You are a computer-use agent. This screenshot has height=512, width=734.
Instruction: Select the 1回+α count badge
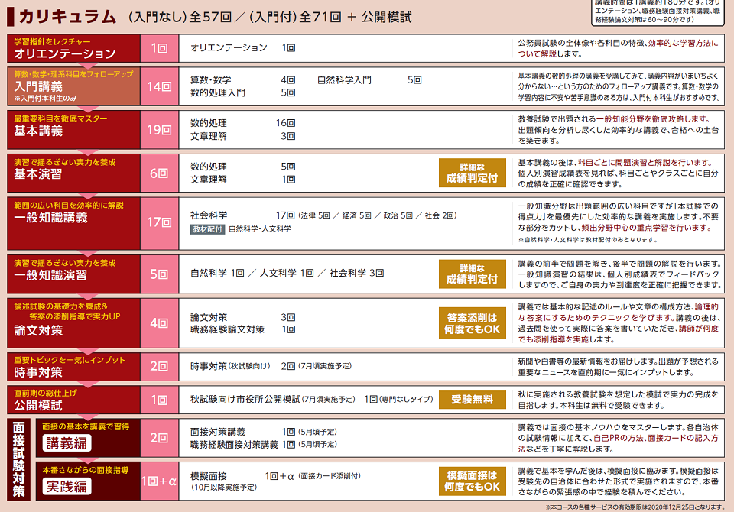tap(159, 481)
